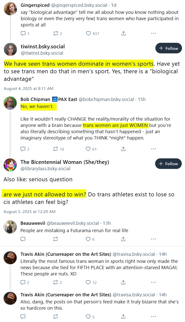Like Beauweevil's Futurama reply

pyautogui.click(x=88, y=239)
